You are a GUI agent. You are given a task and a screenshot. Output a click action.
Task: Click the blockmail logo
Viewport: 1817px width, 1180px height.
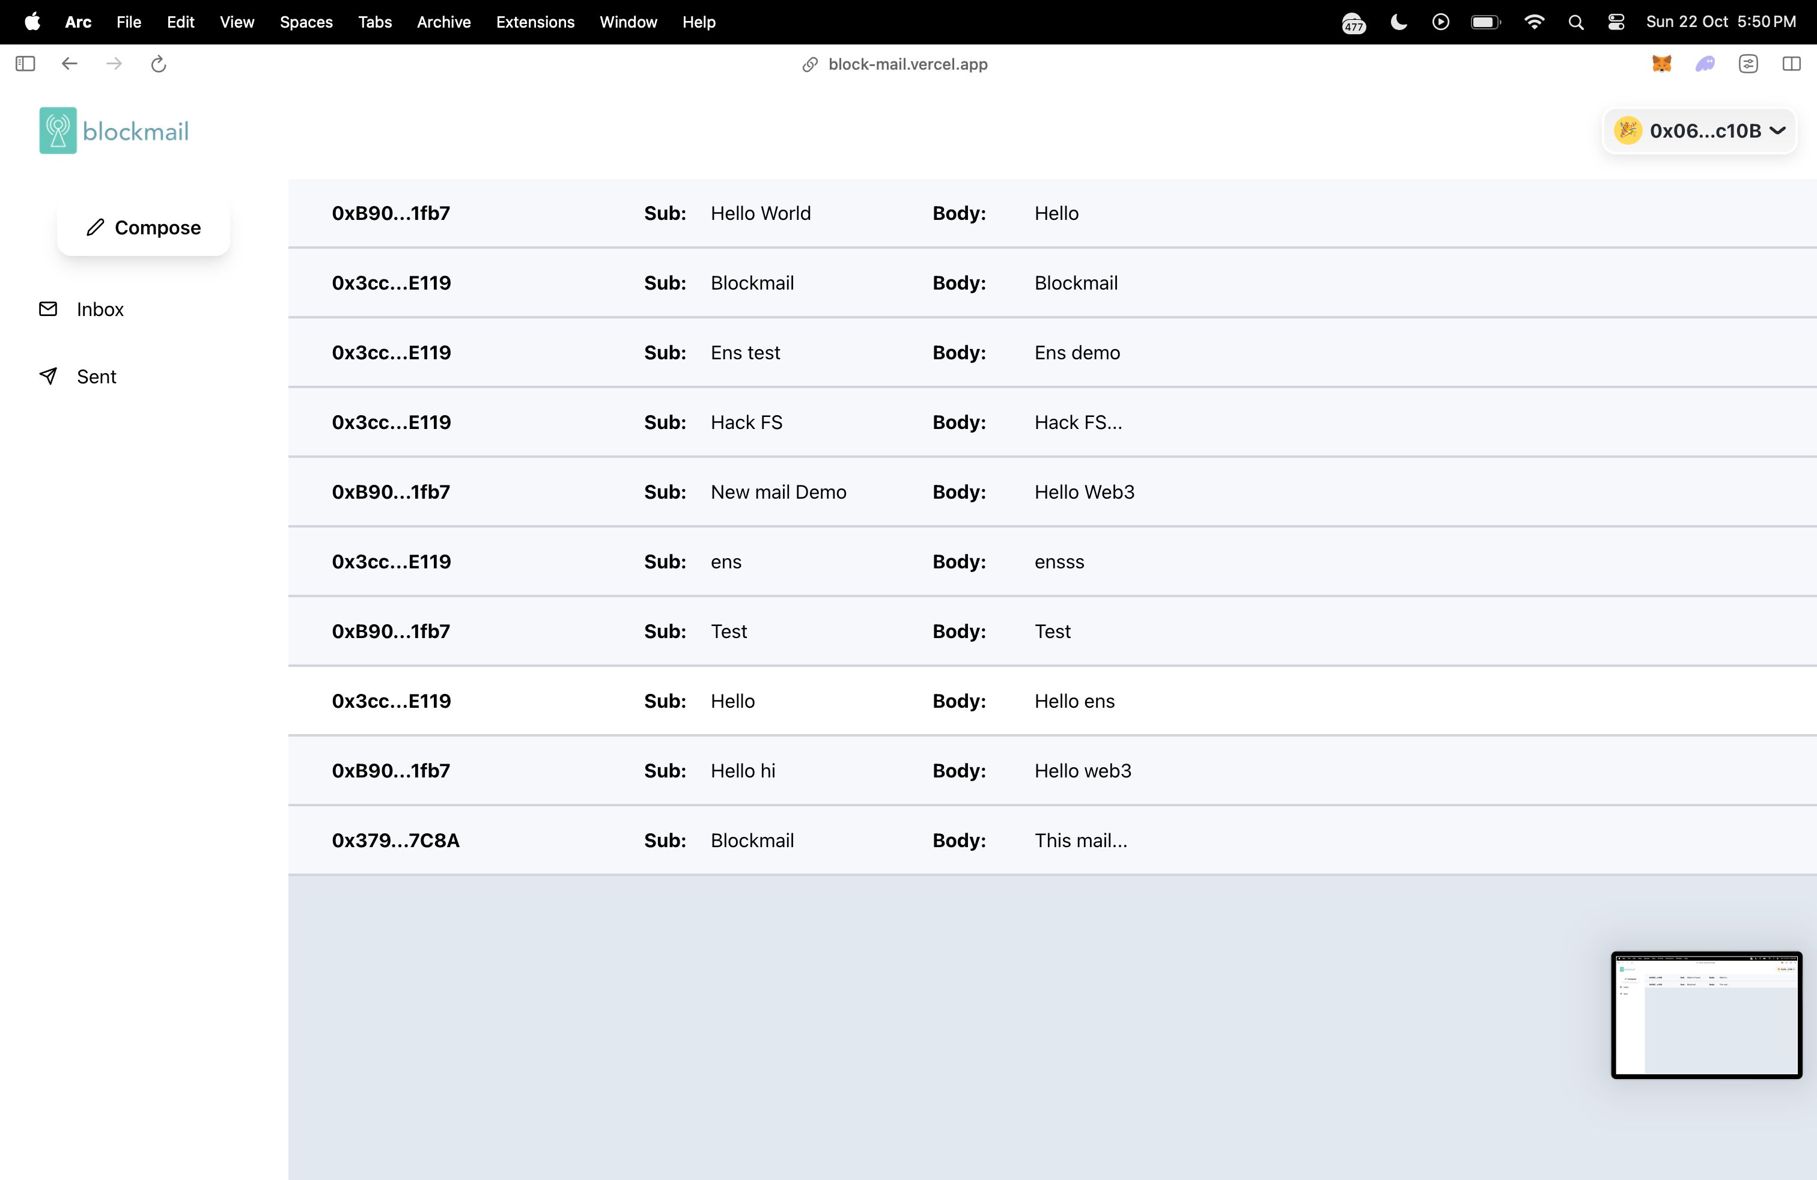(x=114, y=130)
